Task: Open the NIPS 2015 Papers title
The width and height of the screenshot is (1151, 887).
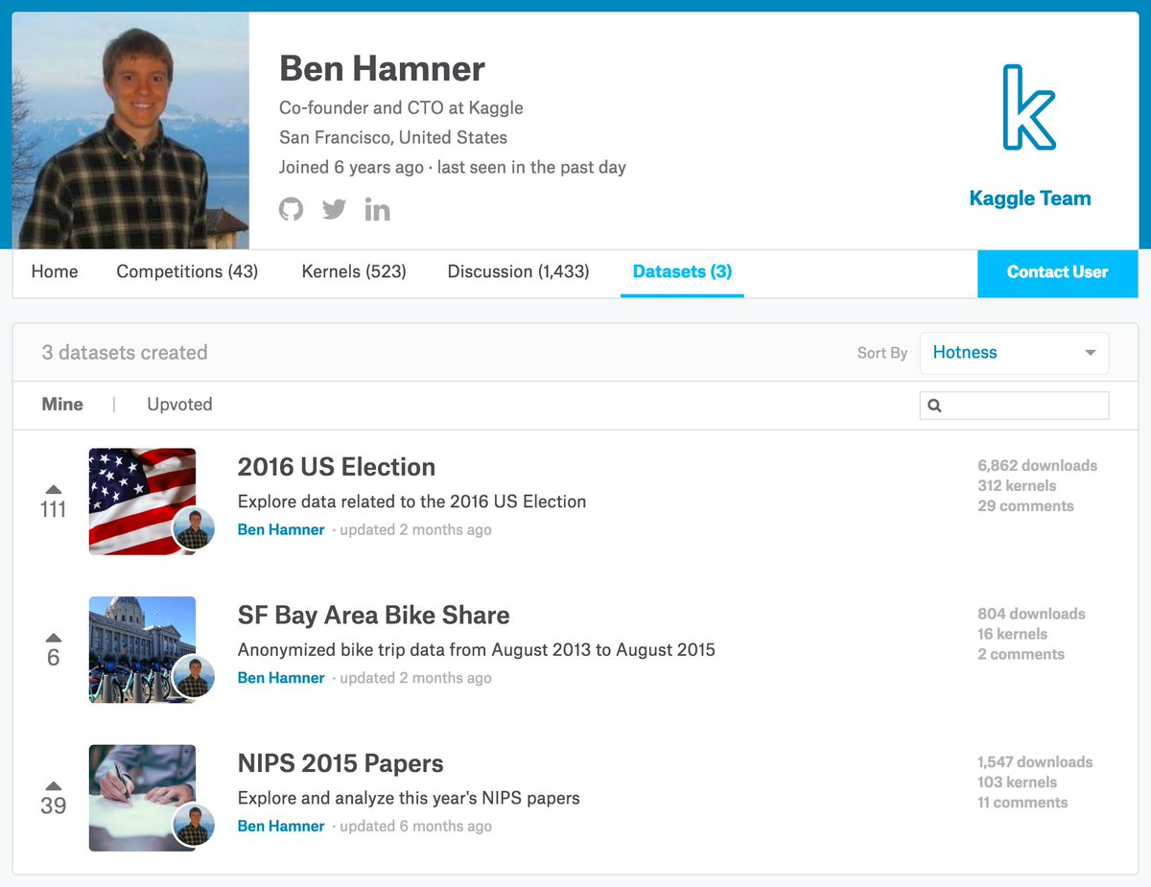Action: 341,764
